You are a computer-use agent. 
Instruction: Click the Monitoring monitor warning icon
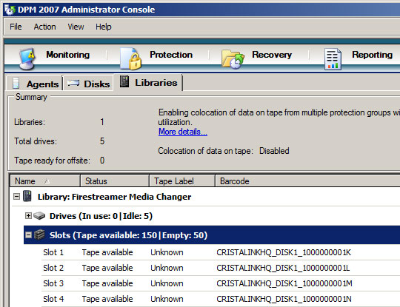[x=27, y=58]
